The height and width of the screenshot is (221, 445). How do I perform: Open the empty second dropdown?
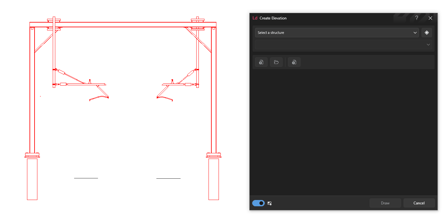point(344,45)
